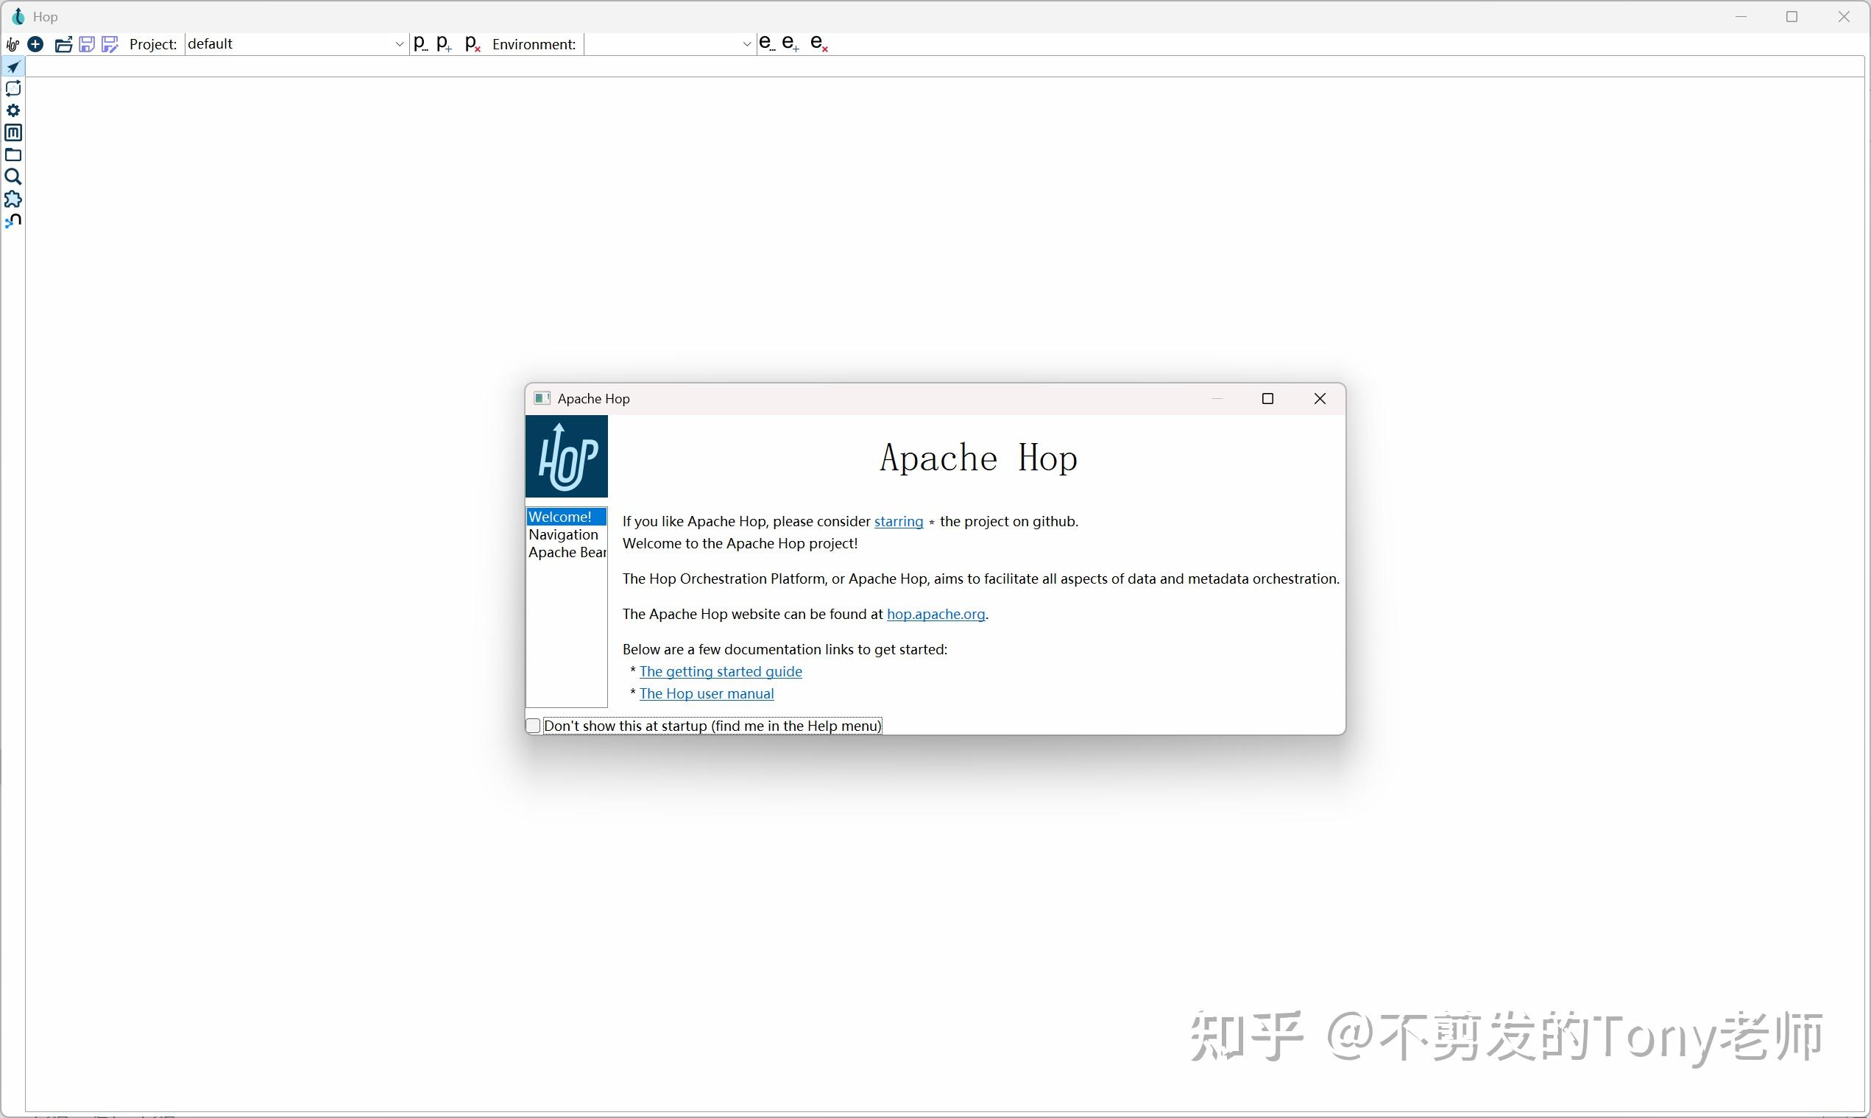The height and width of the screenshot is (1118, 1871).
Task: Select the Navigation item in welcome sidebar
Action: click(x=563, y=535)
